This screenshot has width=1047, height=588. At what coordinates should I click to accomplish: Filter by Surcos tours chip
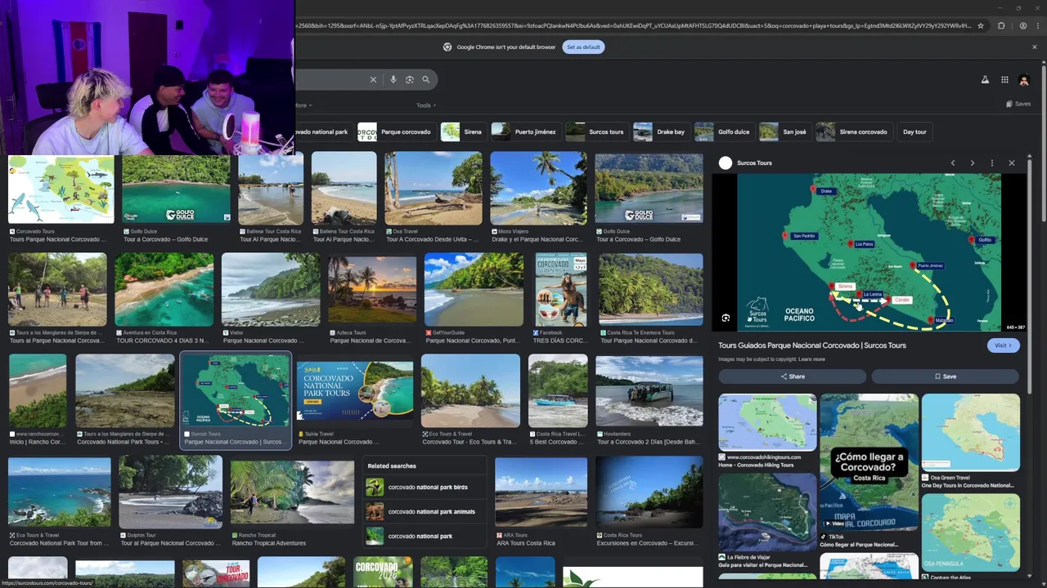pos(596,131)
